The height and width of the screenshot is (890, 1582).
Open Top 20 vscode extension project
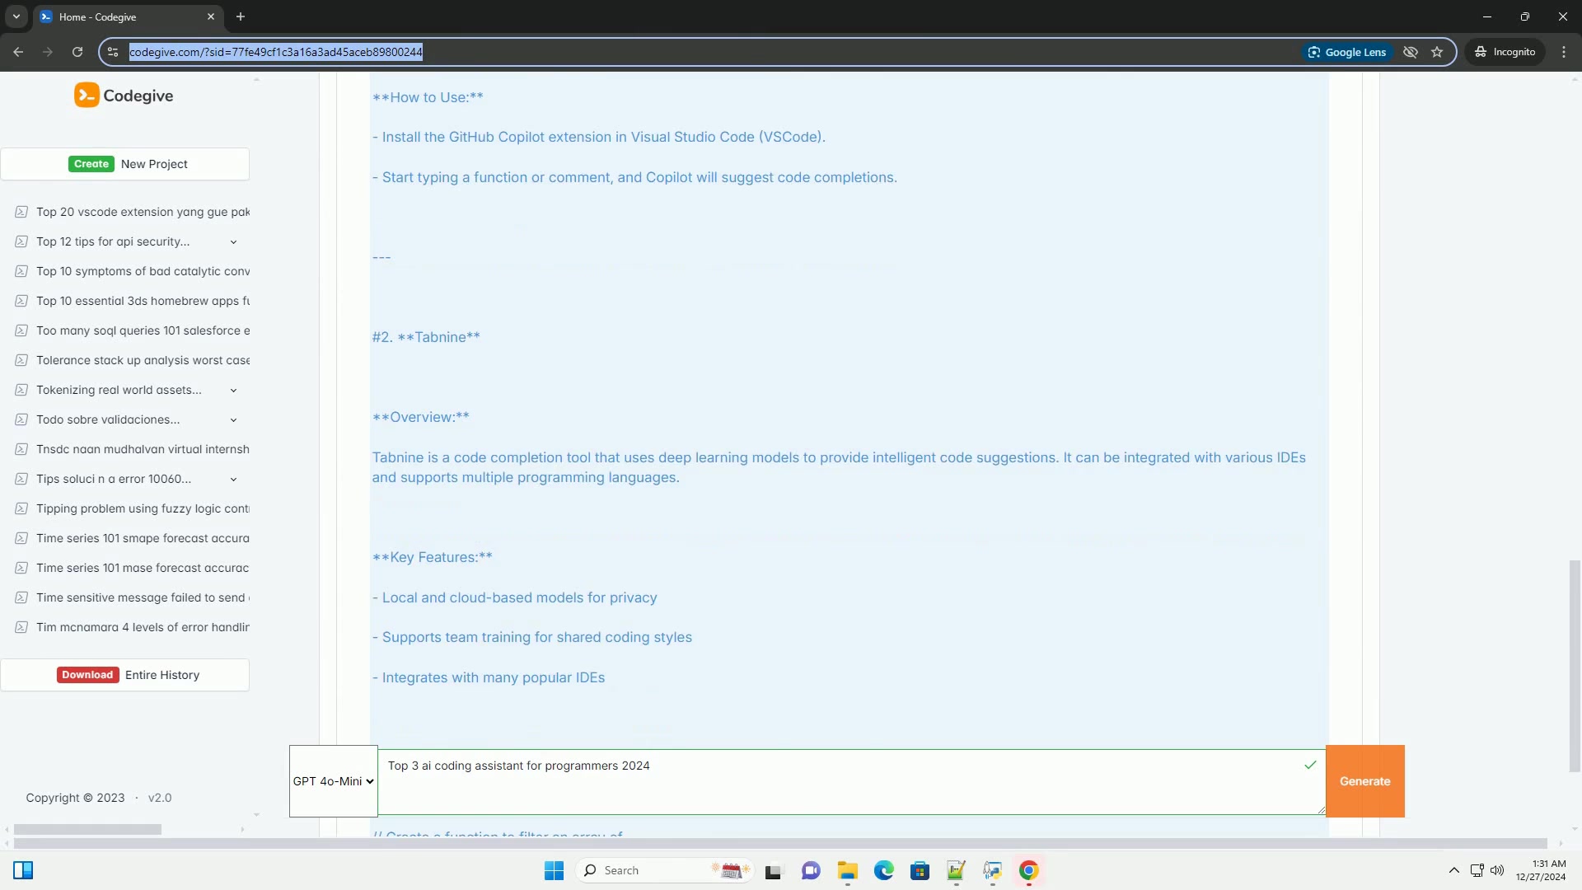click(x=143, y=212)
